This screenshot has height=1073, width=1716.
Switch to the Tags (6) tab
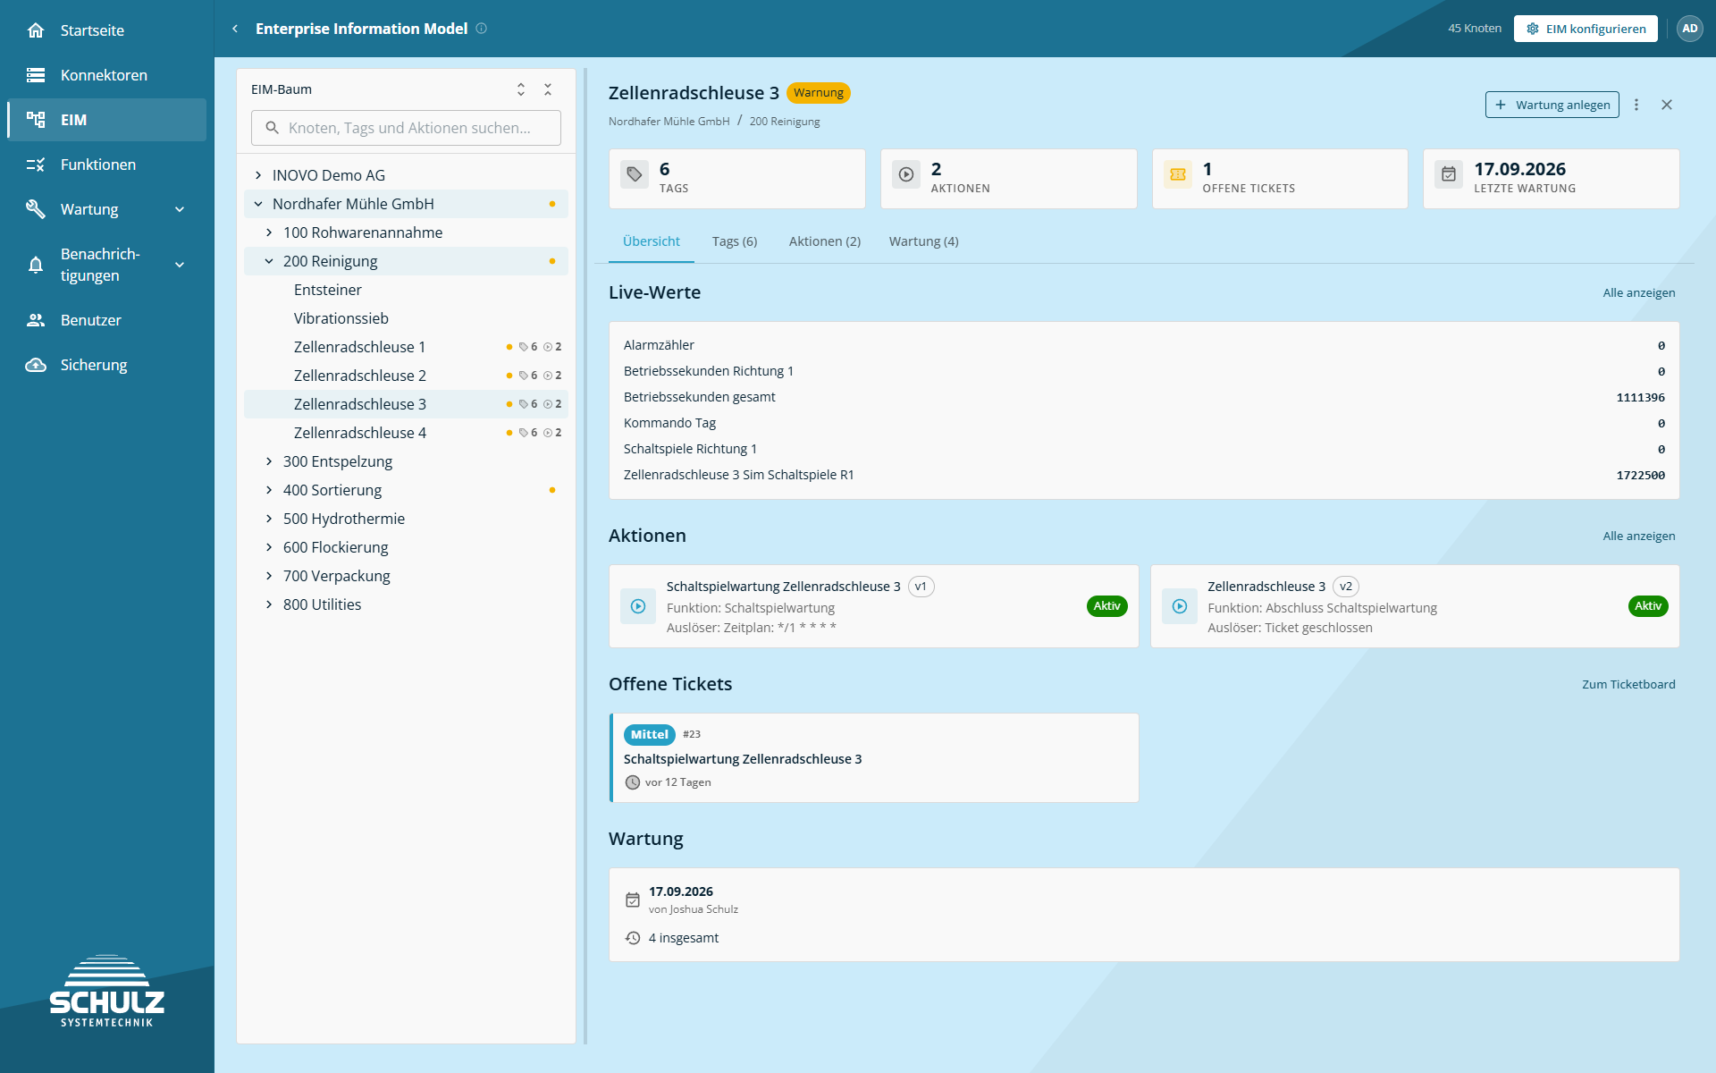(735, 241)
